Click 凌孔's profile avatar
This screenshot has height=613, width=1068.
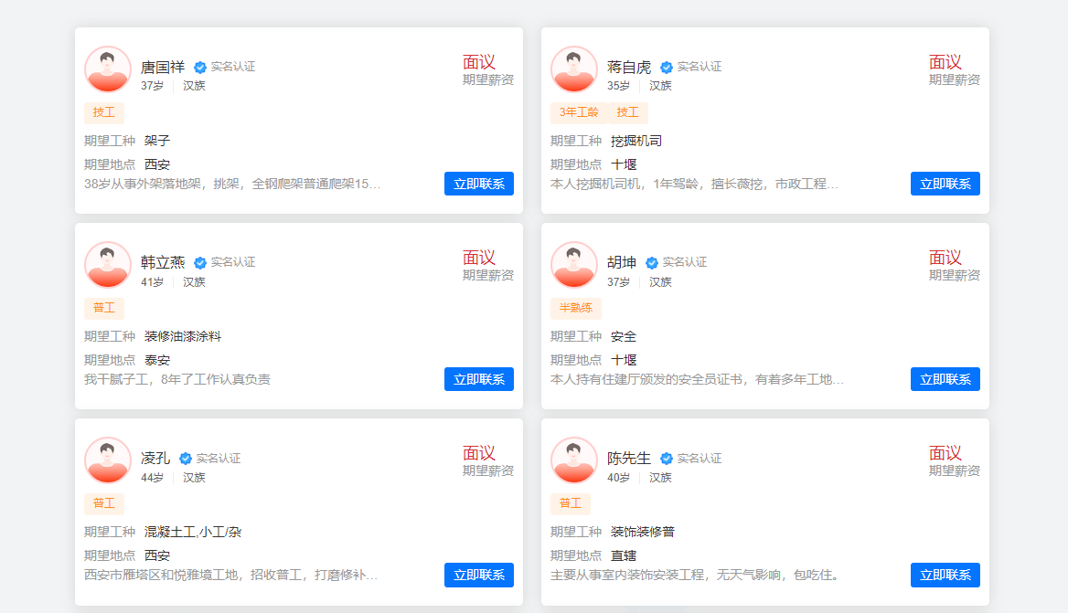(x=108, y=460)
